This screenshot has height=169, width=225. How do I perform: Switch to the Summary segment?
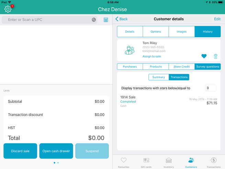click(x=158, y=77)
